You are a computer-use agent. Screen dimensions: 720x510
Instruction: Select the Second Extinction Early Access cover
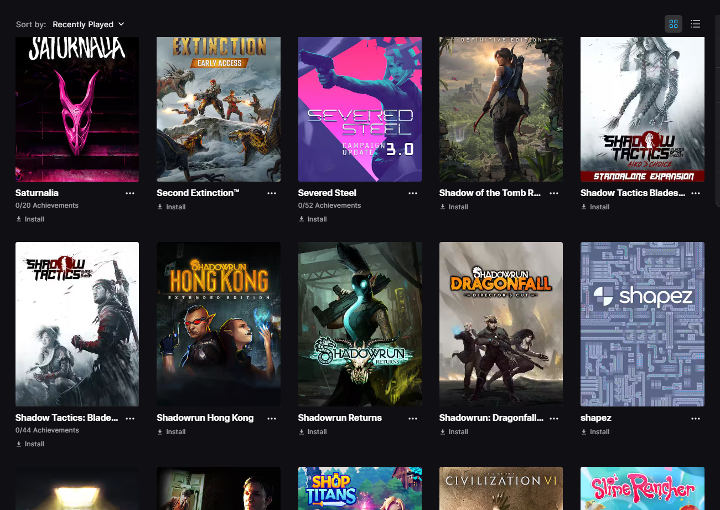pyautogui.click(x=219, y=109)
